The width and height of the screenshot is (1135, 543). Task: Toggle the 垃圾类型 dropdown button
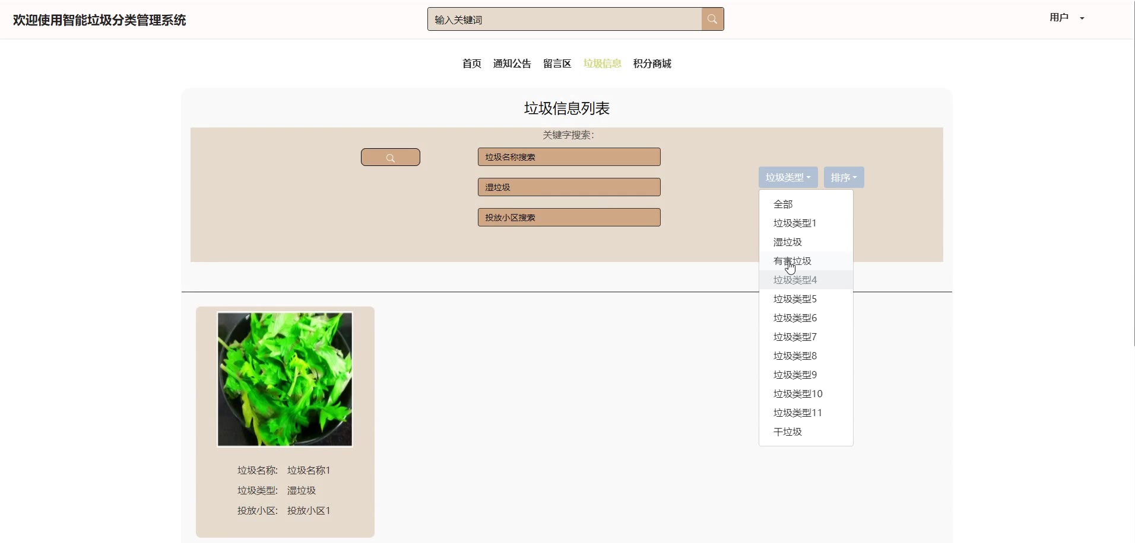[788, 177]
